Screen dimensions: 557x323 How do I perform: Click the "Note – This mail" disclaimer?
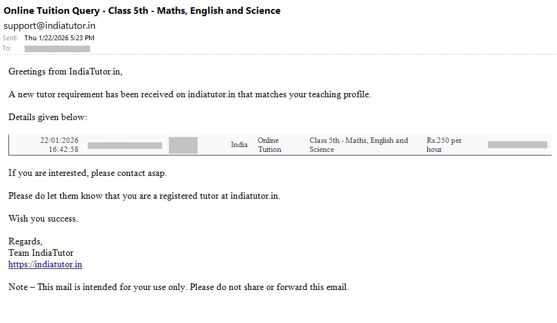pos(178,287)
